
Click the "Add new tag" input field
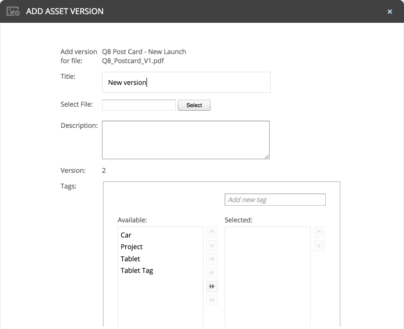coord(275,200)
